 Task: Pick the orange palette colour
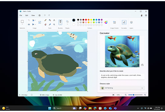pos(89,20)
